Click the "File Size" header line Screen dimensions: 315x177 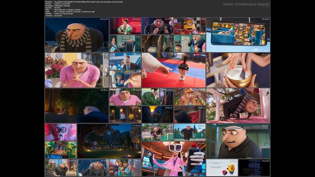58,4
